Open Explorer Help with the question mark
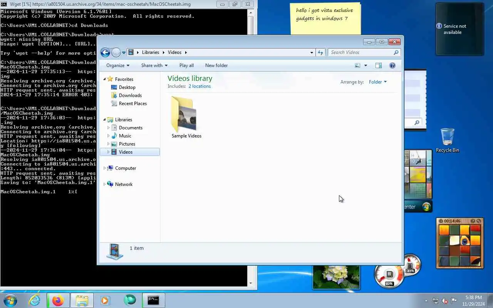The width and height of the screenshot is (493, 308). tap(392, 65)
